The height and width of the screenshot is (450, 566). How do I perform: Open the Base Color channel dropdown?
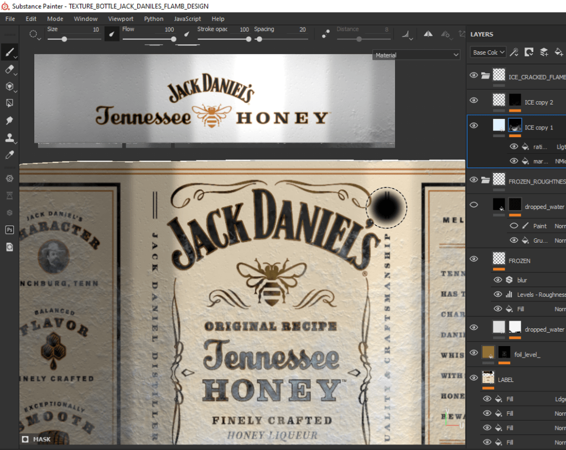tap(488, 53)
